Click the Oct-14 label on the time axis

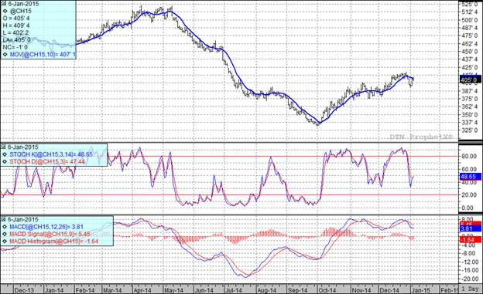327,290
